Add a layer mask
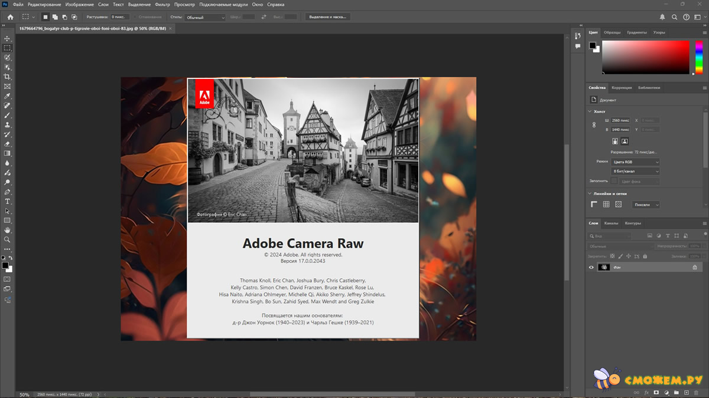 point(656,392)
